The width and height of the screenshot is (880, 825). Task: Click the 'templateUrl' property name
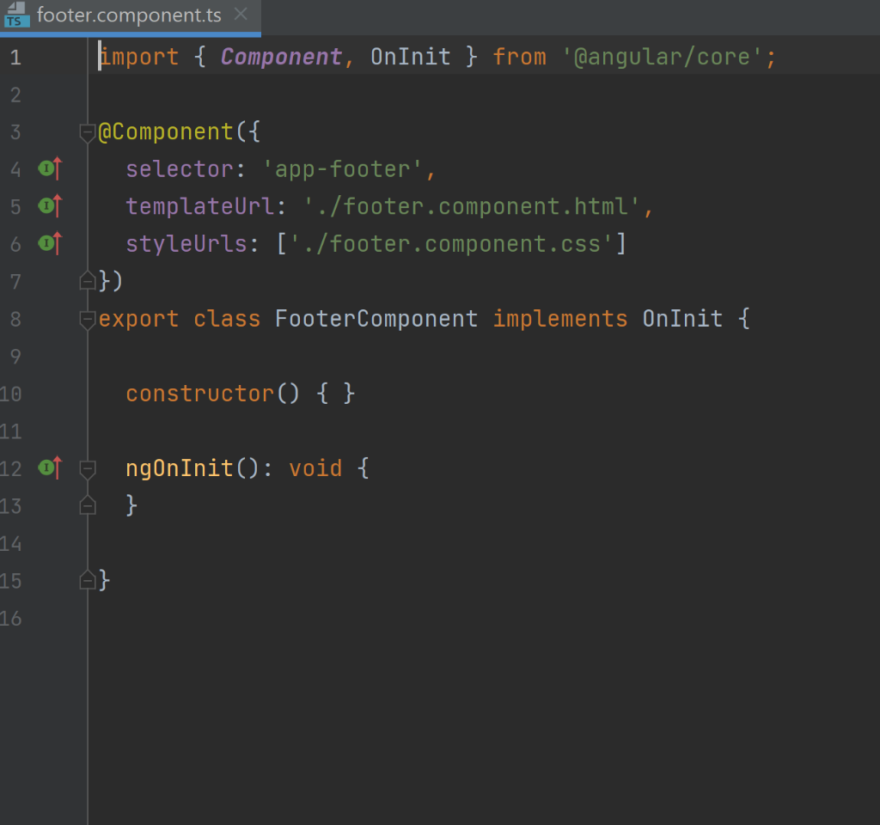pos(199,206)
